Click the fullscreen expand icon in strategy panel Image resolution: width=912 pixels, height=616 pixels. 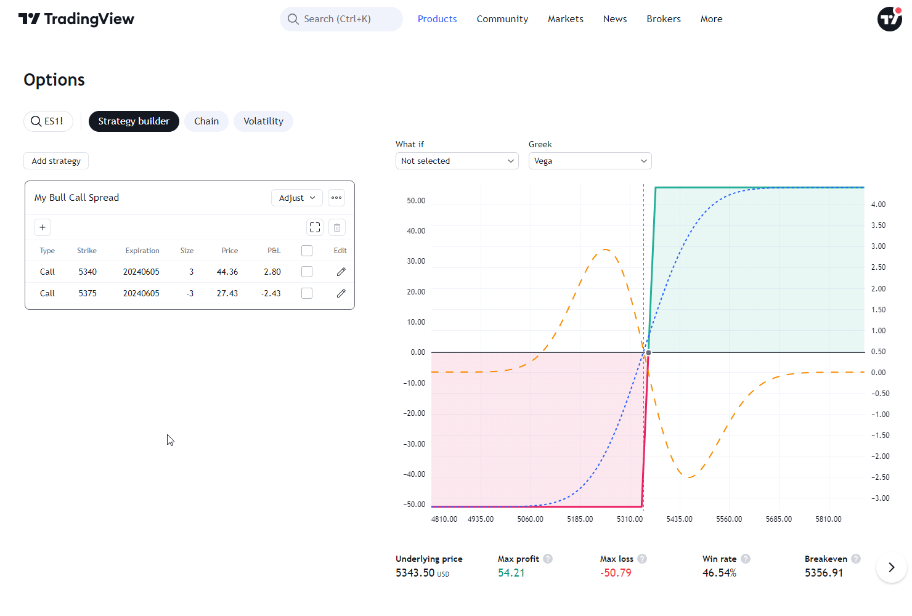point(315,227)
